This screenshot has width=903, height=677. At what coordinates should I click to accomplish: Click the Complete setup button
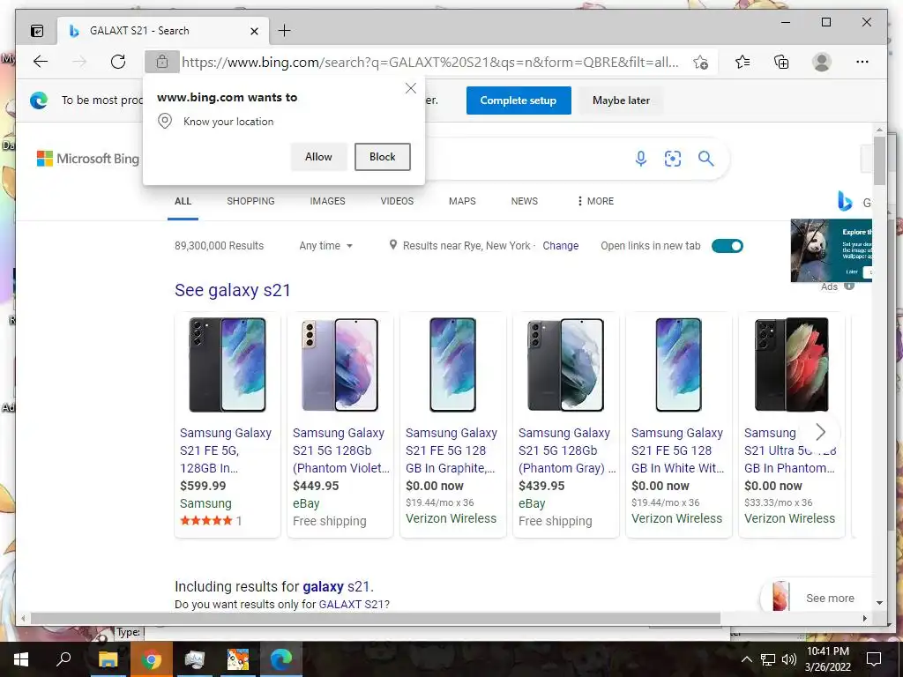click(519, 100)
